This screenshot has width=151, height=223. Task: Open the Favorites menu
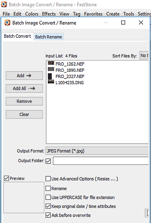(x=93, y=14)
